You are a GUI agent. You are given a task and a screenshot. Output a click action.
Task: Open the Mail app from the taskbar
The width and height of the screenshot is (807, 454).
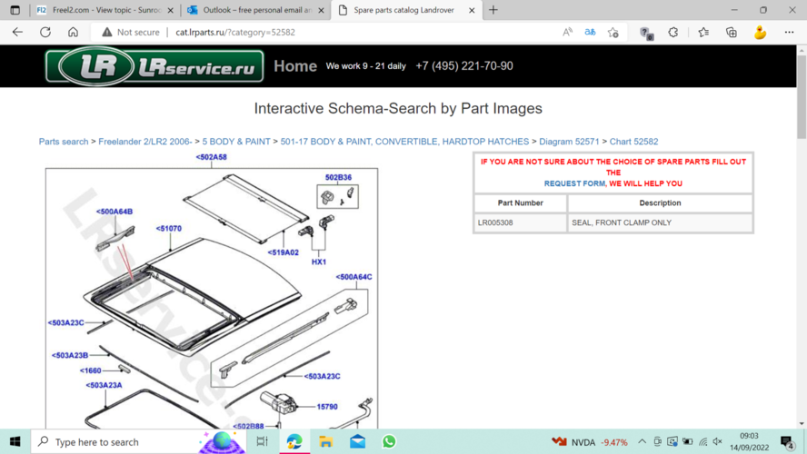pyautogui.click(x=358, y=441)
